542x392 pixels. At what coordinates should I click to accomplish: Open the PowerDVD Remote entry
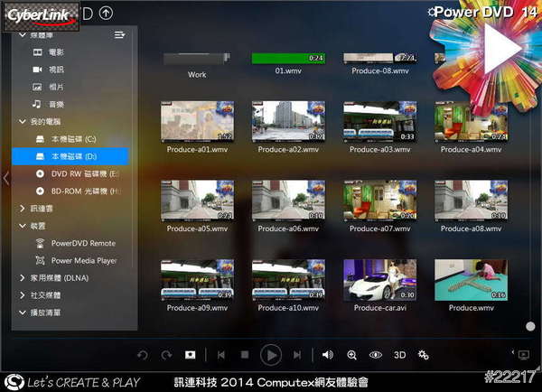(83, 243)
